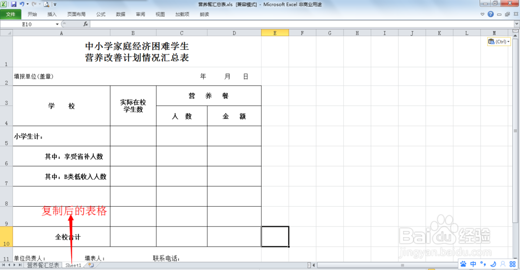Click the cell 填报单位(盖章)
The image size is (520, 270).
(34, 76)
